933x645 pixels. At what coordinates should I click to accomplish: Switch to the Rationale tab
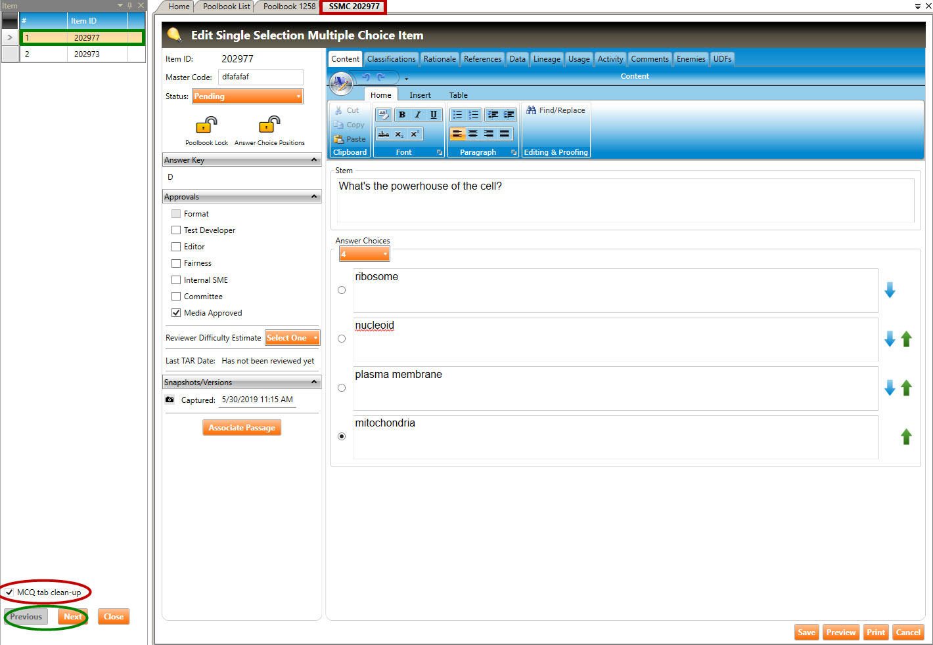click(x=439, y=59)
